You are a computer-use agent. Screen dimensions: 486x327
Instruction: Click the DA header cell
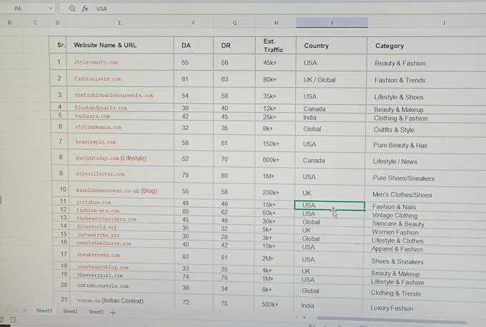coord(194,46)
